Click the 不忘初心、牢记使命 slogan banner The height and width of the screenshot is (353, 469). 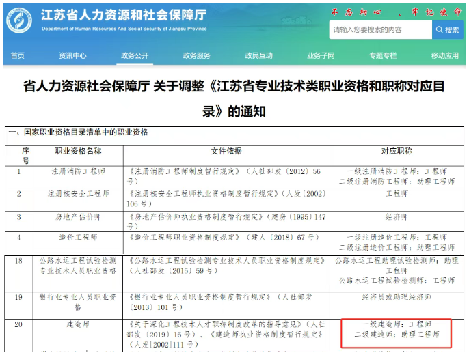397,12
